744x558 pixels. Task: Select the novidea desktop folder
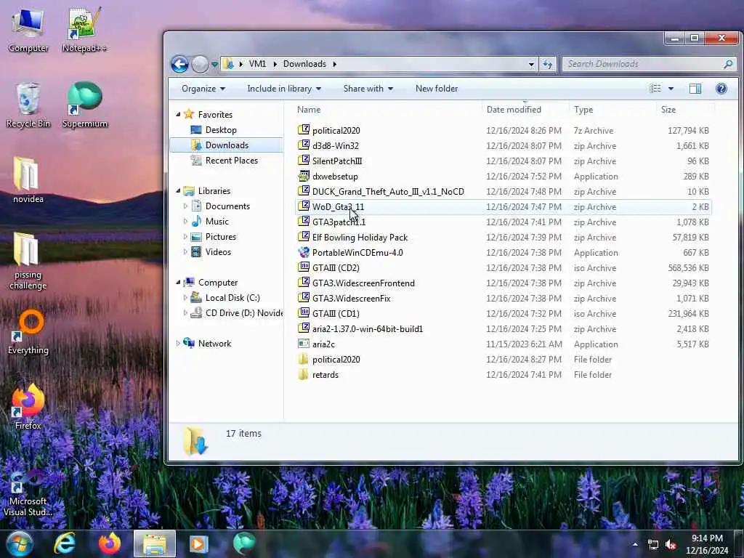coord(28,180)
